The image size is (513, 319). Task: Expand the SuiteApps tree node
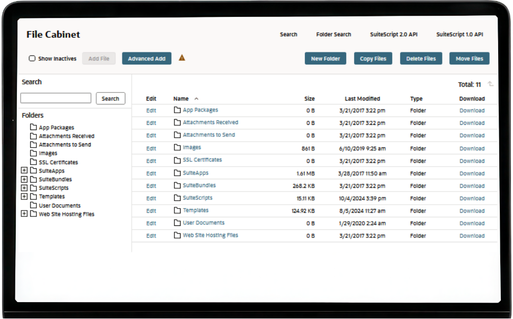[24, 171]
